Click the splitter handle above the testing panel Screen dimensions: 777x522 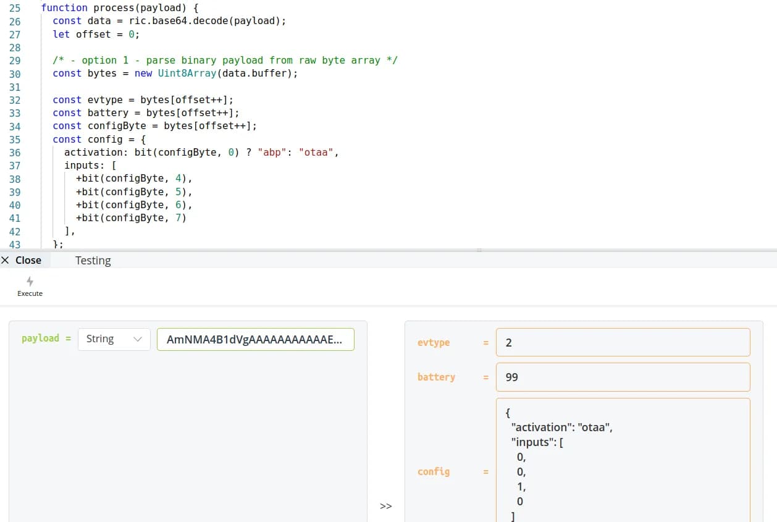pos(479,250)
